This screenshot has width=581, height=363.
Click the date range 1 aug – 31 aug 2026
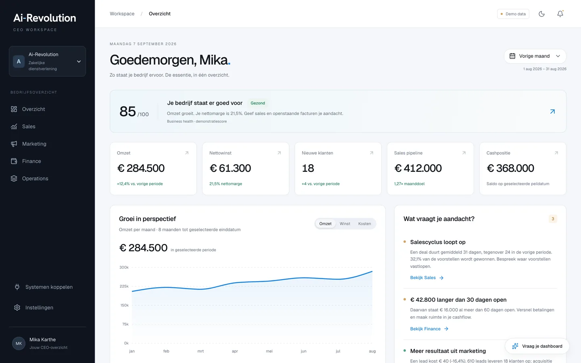(x=545, y=69)
